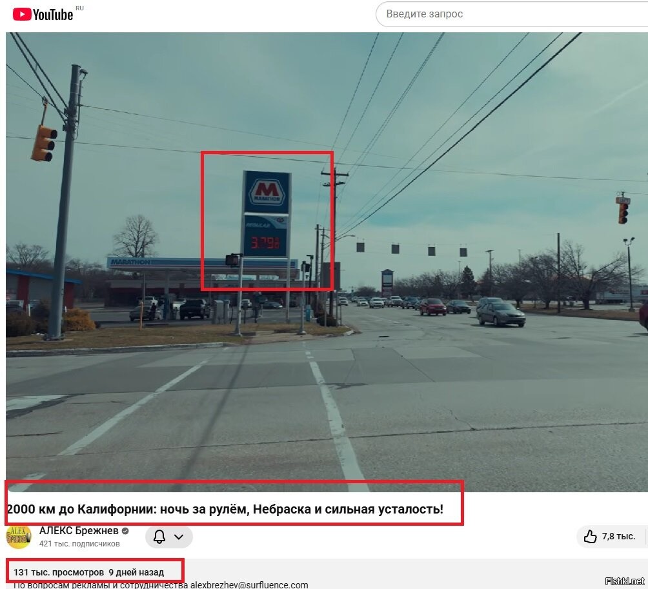Expand the chevron next to the bell
Screen dimensions: 648x589
pyautogui.click(x=179, y=537)
